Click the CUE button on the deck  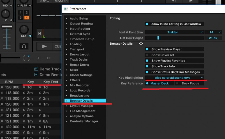57,46
